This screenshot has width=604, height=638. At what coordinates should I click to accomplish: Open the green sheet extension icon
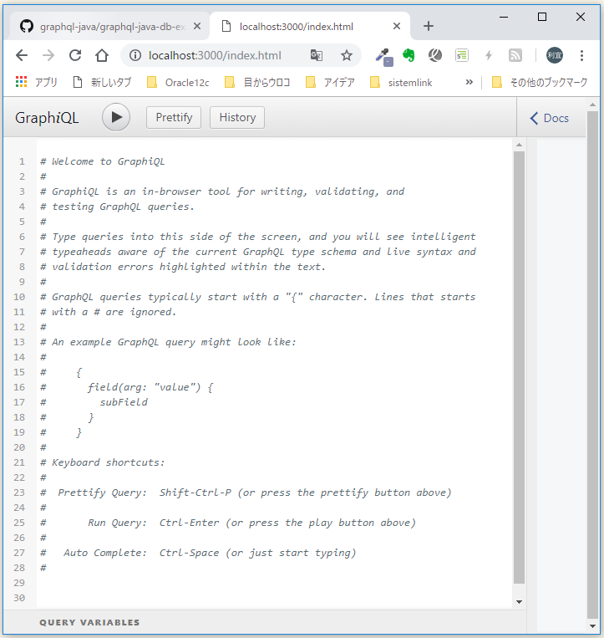[462, 55]
